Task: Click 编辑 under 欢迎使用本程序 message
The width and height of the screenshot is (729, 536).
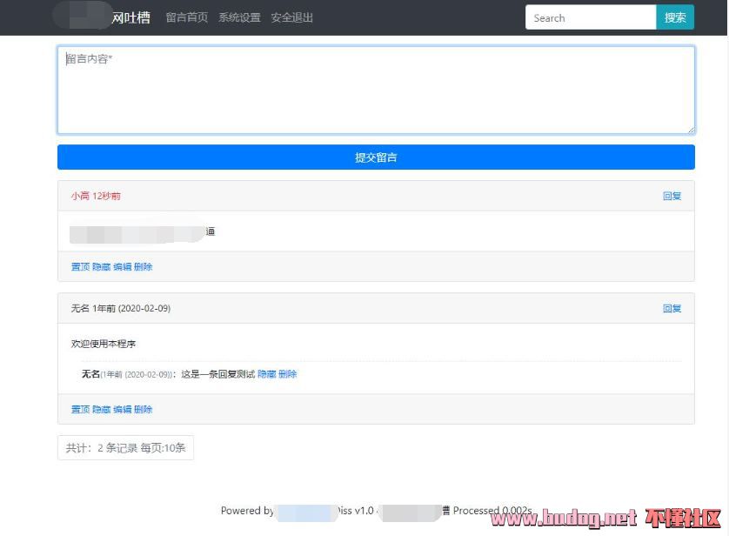Action: (123, 410)
